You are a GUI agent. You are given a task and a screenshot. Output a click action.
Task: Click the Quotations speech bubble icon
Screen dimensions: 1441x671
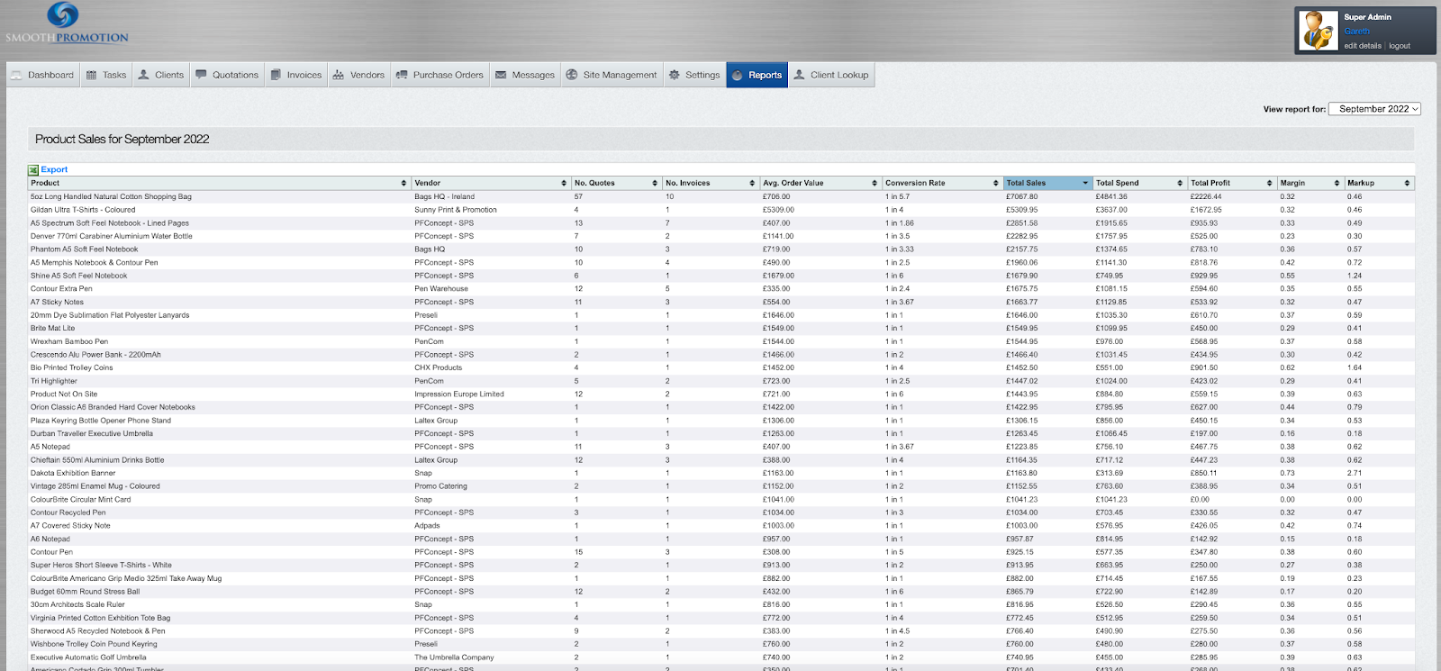tap(201, 75)
